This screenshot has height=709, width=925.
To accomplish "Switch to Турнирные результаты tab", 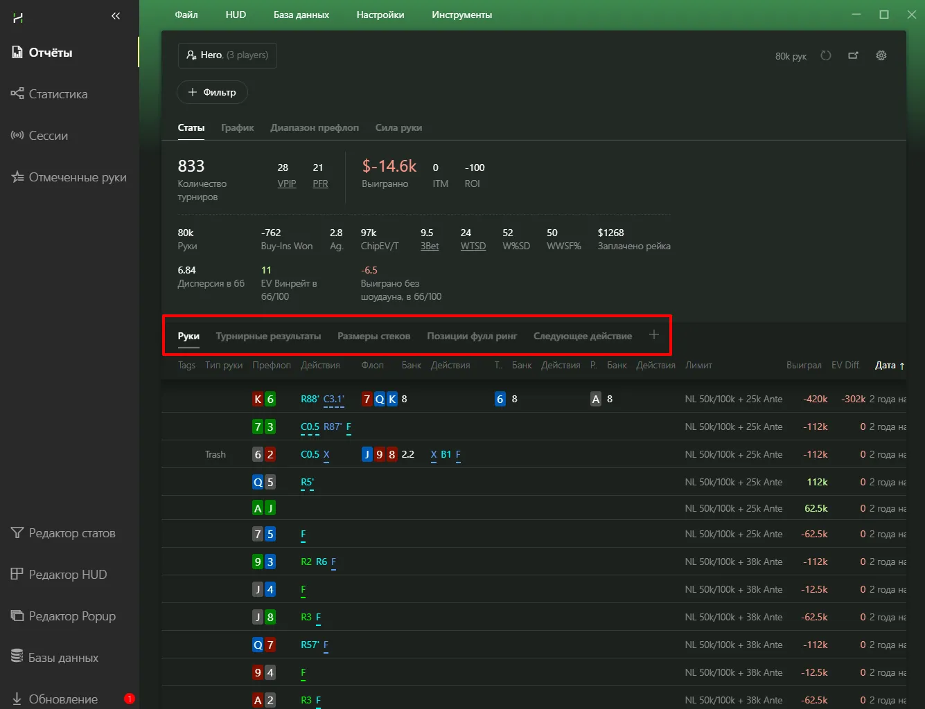I will (268, 336).
